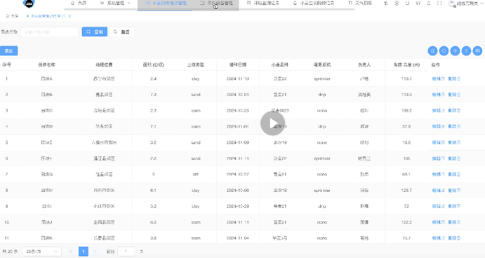
Task: Click the circular refresh table icon
Action: (x=444, y=51)
